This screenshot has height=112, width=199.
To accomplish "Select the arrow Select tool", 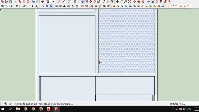I will 54,2.
